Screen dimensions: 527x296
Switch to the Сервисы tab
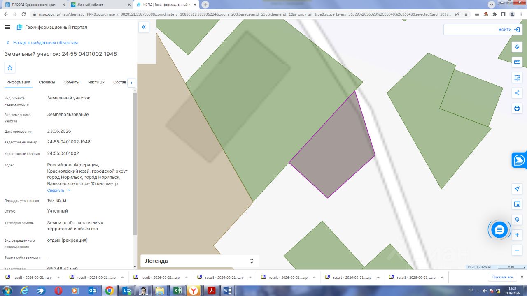47,82
